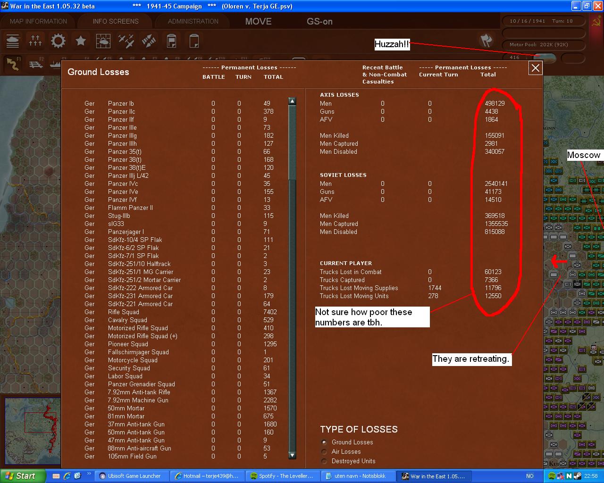This screenshot has width=604, height=483.
Task: Open the production gear icon
Action: click(x=58, y=41)
